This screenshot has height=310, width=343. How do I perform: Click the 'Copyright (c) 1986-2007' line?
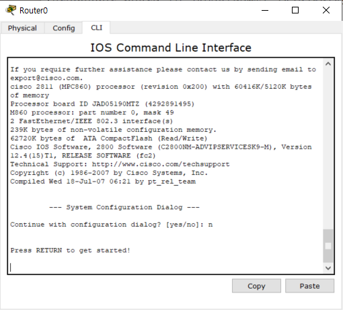click(109, 173)
